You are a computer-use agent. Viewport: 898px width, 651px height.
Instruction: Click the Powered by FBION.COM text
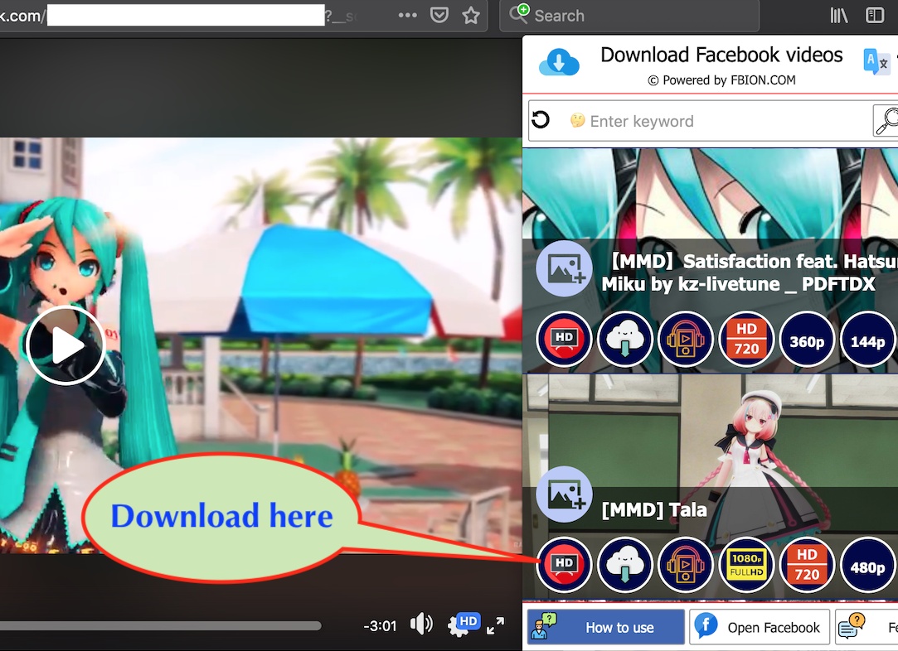721,80
